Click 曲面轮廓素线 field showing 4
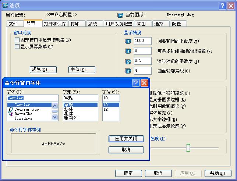 tap(143, 71)
